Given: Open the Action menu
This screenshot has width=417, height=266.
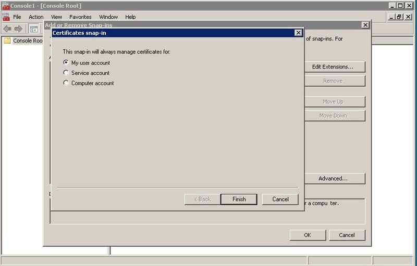Looking at the screenshot, I should coord(36,17).
